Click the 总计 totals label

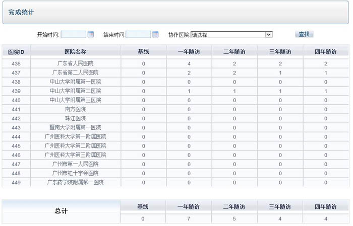click(61, 211)
